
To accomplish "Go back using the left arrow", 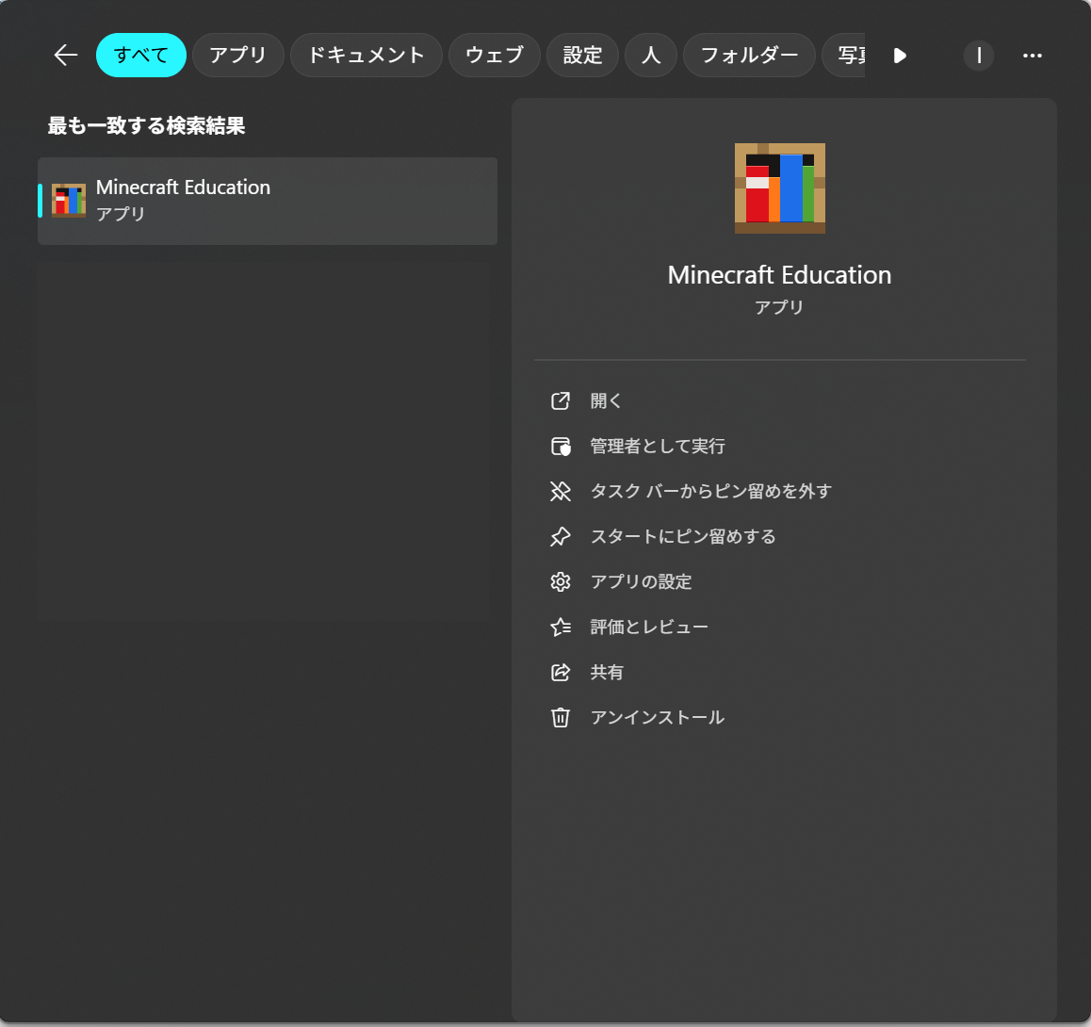I will (x=66, y=55).
